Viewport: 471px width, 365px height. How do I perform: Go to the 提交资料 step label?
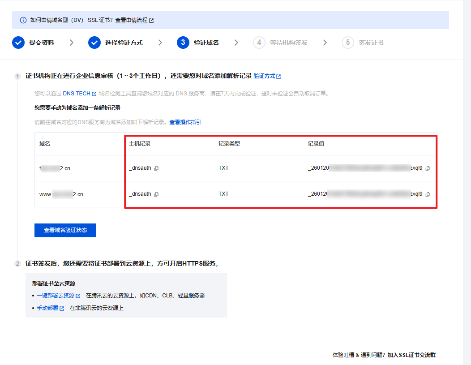(42, 43)
